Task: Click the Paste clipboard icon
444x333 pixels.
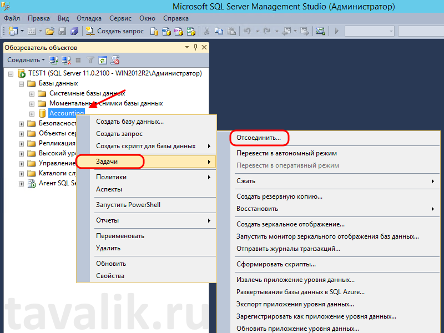Action: (x=231, y=31)
